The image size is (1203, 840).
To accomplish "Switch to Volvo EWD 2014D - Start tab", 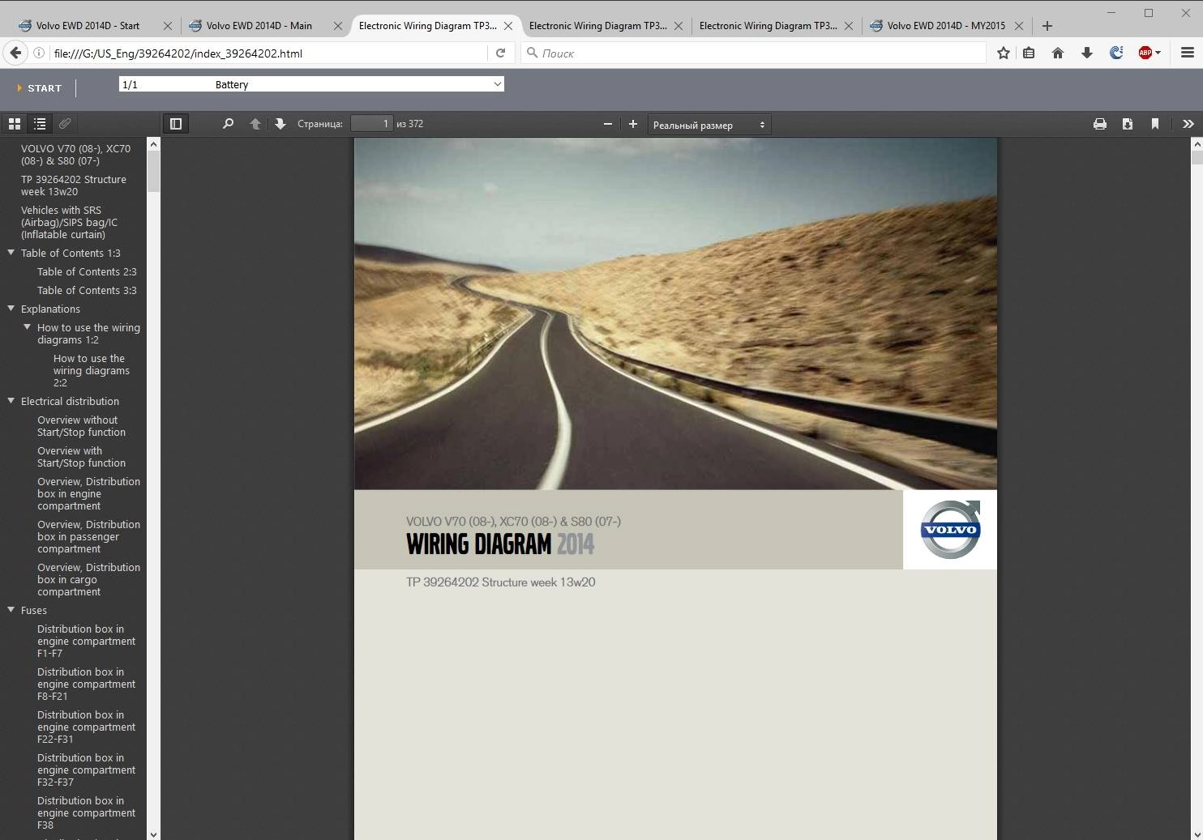I will 88,26.
